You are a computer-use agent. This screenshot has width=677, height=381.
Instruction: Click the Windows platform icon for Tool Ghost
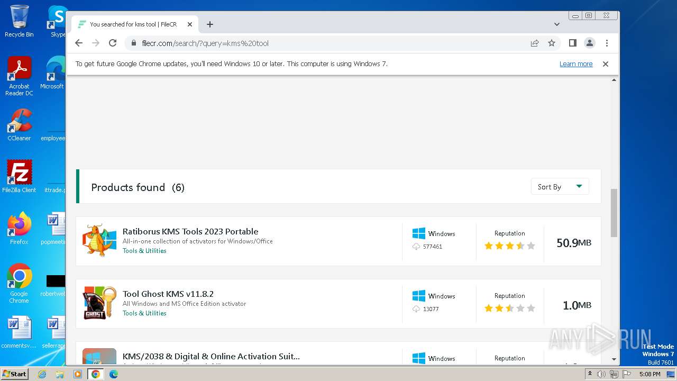(x=419, y=296)
